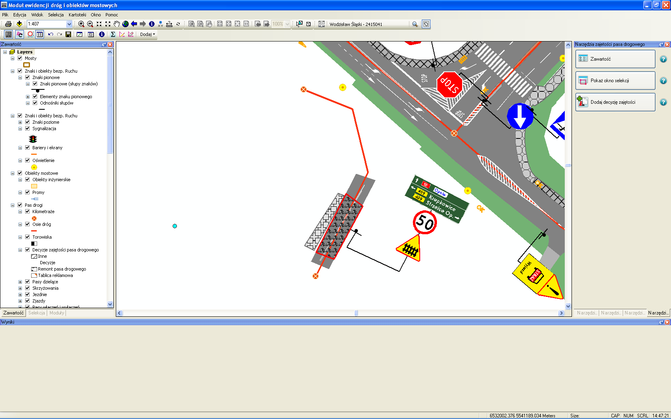Toggle Znaki poziome layer visibility

tap(27, 122)
